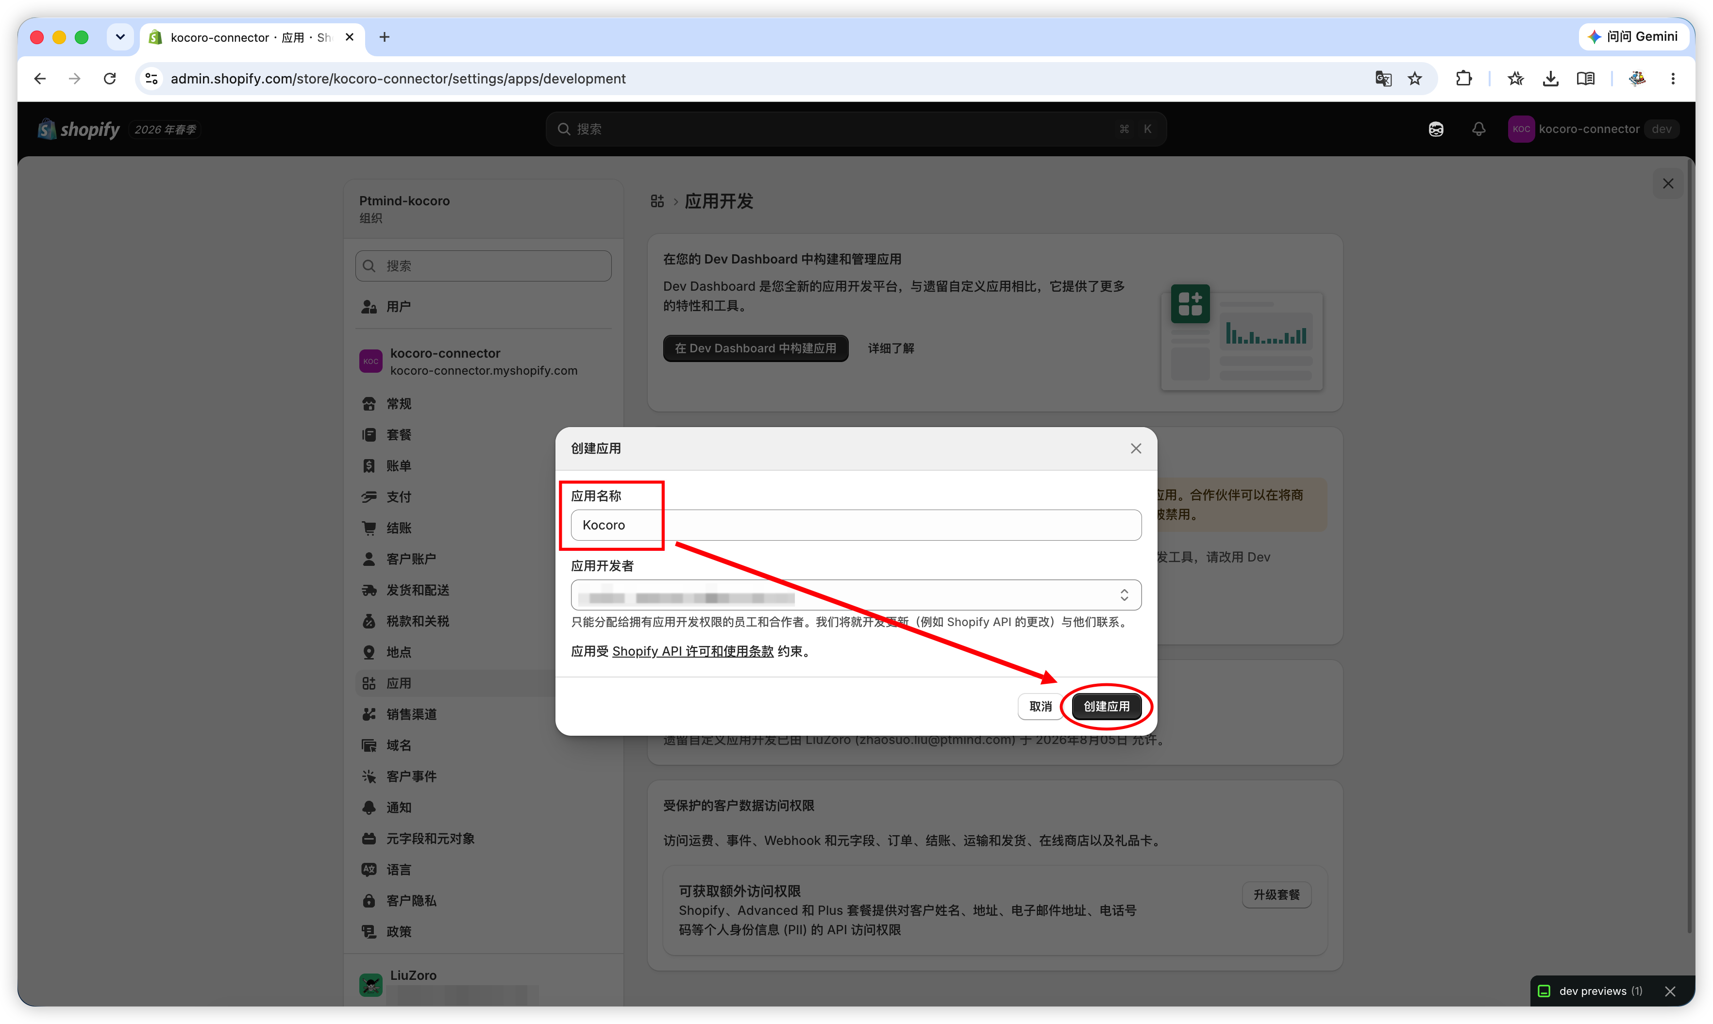Click the 域名 icon
Image resolution: width=1713 pixels, height=1024 pixels.
pos(369,745)
